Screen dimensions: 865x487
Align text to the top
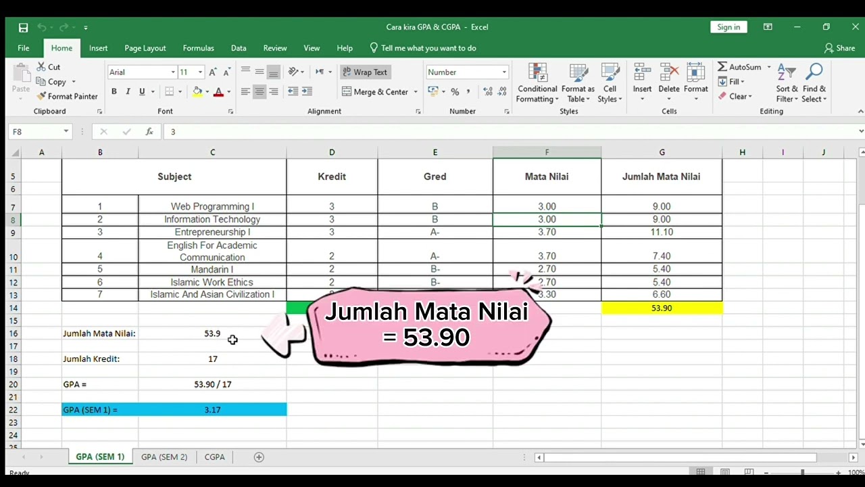pos(245,72)
